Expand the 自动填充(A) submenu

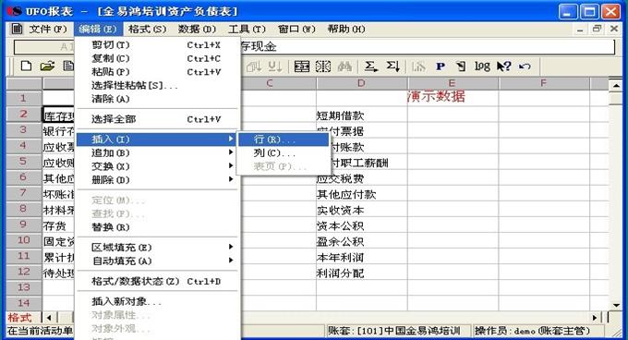(x=158, y=261)
